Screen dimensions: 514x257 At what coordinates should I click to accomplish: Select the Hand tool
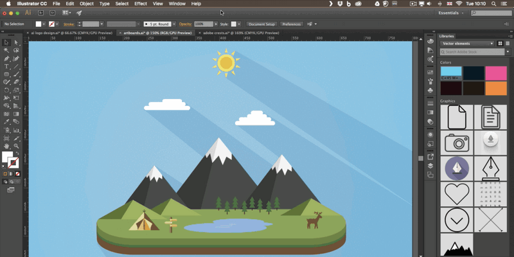[x=6, y=146]
